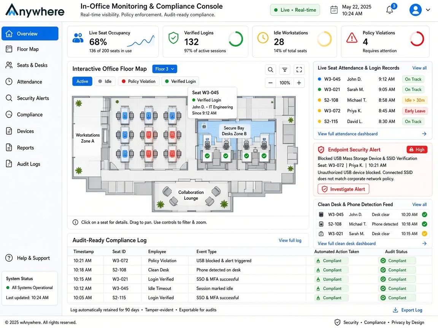
Task: Click the Live Seat Occupancy people icon
Action: pos(78,38)
